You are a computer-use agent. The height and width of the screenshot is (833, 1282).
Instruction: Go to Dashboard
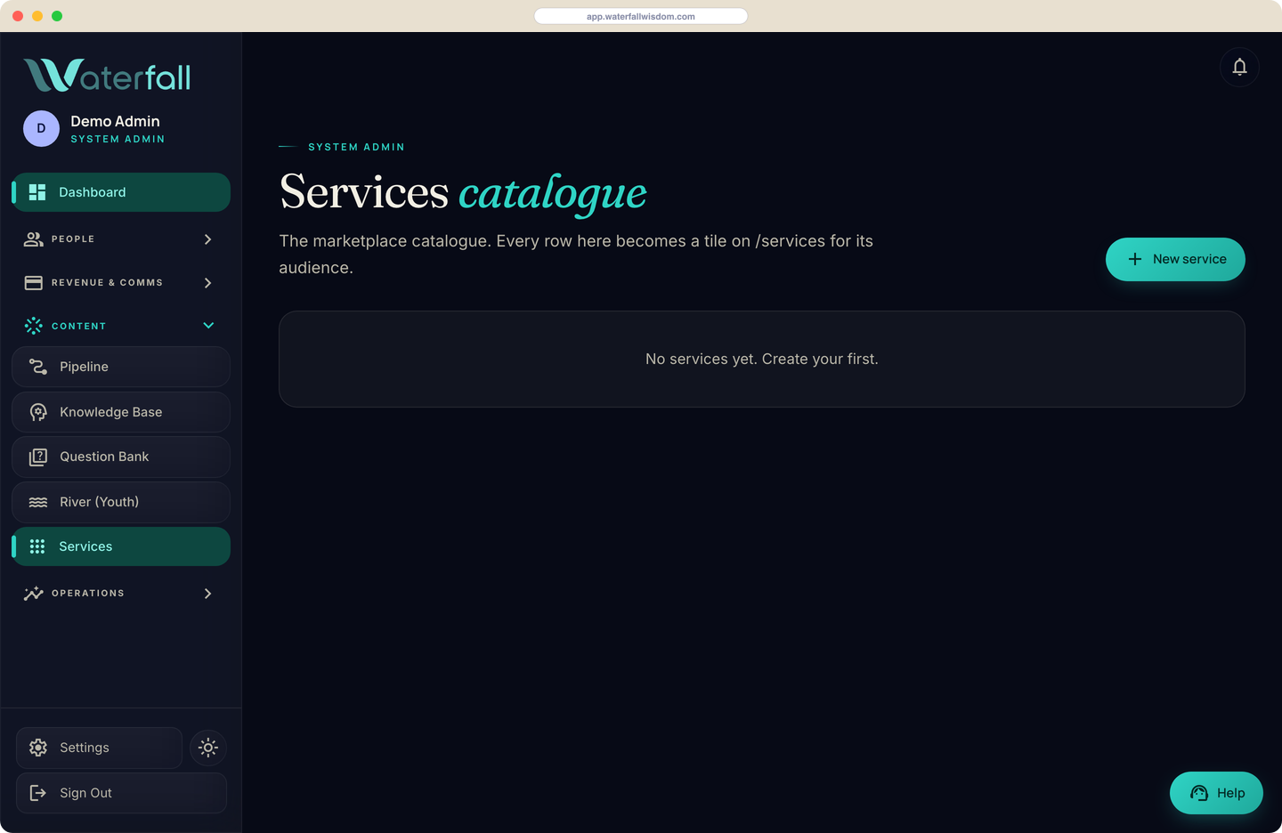[121, 192]
